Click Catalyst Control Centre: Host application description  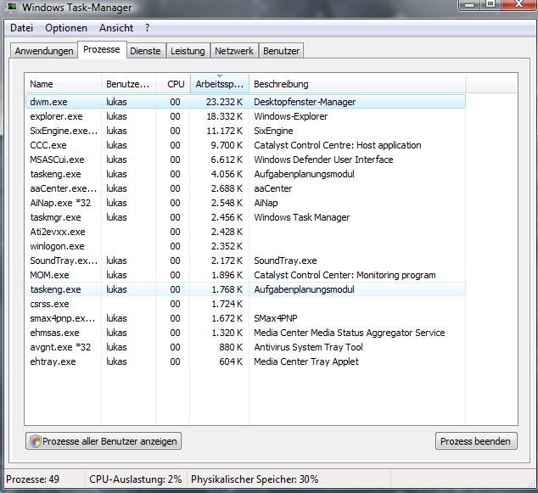(x=337, y=145)
